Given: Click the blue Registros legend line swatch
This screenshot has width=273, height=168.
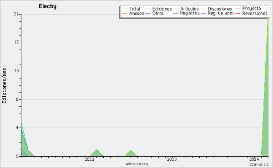Looking at the screenshot, I should (176, 13).
